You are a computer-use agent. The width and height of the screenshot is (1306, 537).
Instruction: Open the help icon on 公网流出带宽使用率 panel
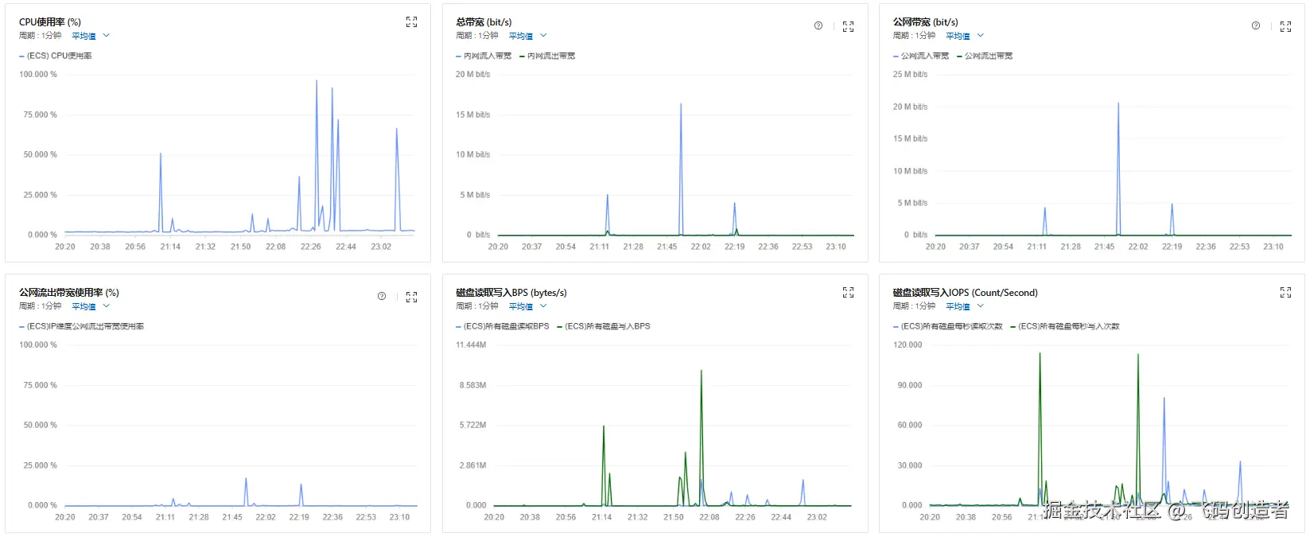[382, 296]
